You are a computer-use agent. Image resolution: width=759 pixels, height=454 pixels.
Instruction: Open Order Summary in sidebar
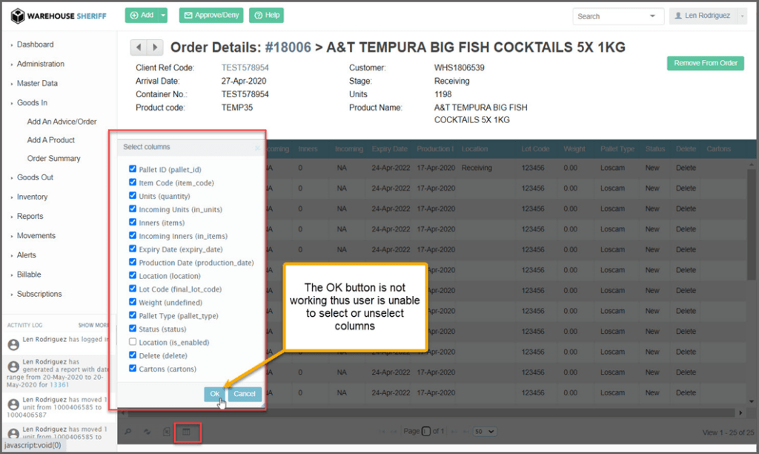pyautogui.click(x=53, y=159)
